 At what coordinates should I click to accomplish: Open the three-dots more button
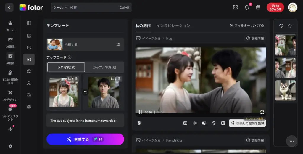pos(292,141)
